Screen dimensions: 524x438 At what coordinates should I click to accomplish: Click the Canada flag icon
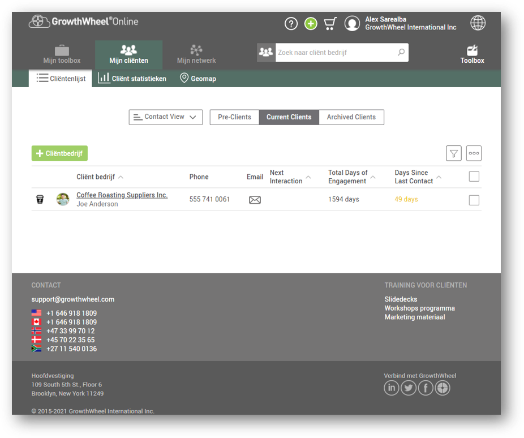point(36,322)
